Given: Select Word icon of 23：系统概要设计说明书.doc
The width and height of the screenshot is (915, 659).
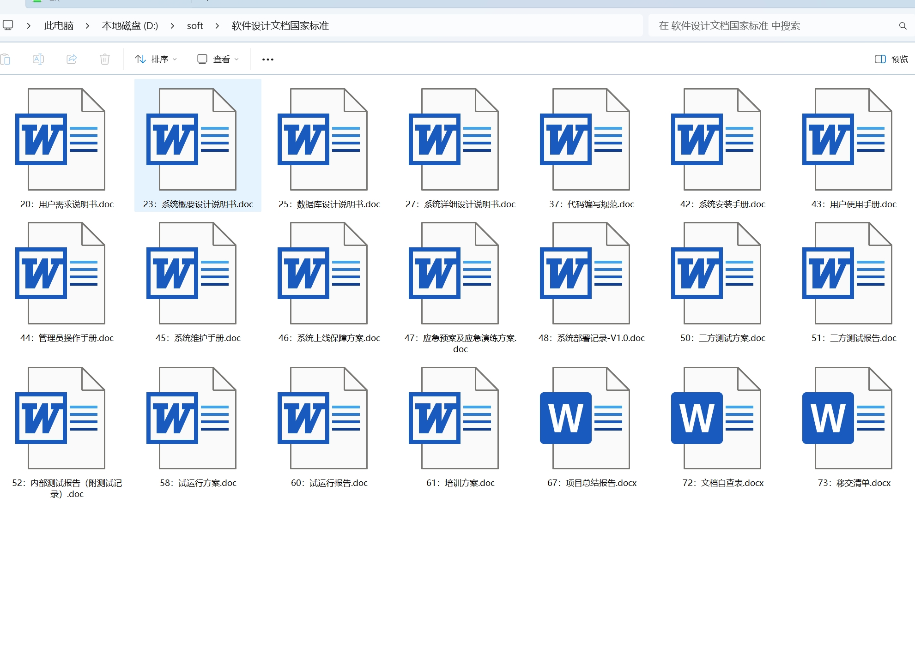Looking at the screenshot, I should point(192,139).
